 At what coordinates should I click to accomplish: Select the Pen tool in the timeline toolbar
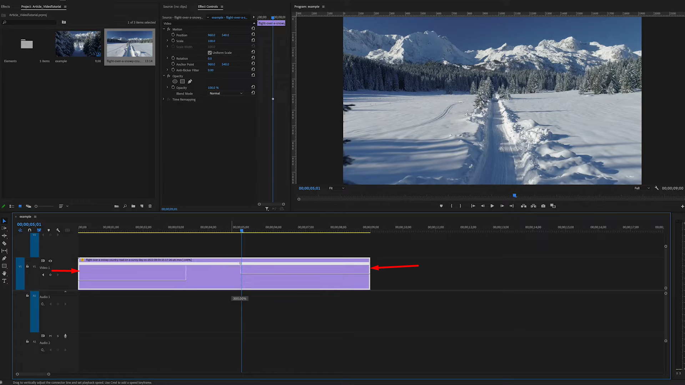click(5, 258)
